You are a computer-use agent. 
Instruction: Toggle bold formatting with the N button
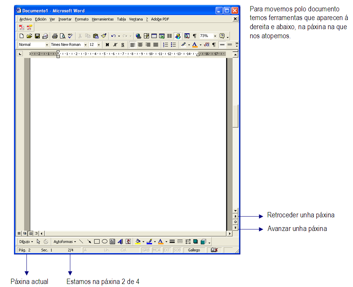click(x=107, y=45)
